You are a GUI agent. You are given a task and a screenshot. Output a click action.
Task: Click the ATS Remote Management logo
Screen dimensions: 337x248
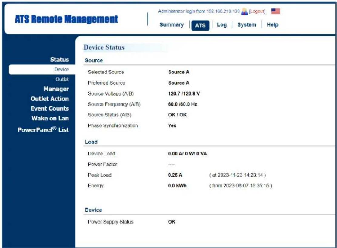coord(66,19)
